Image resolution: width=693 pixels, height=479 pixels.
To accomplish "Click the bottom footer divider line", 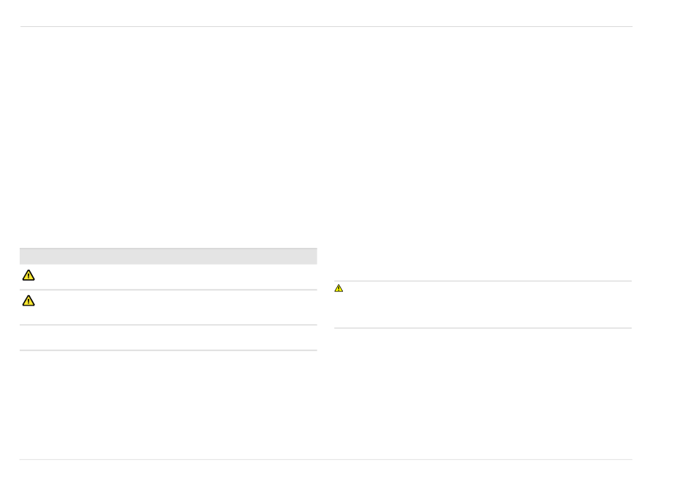I will [326, 459].
